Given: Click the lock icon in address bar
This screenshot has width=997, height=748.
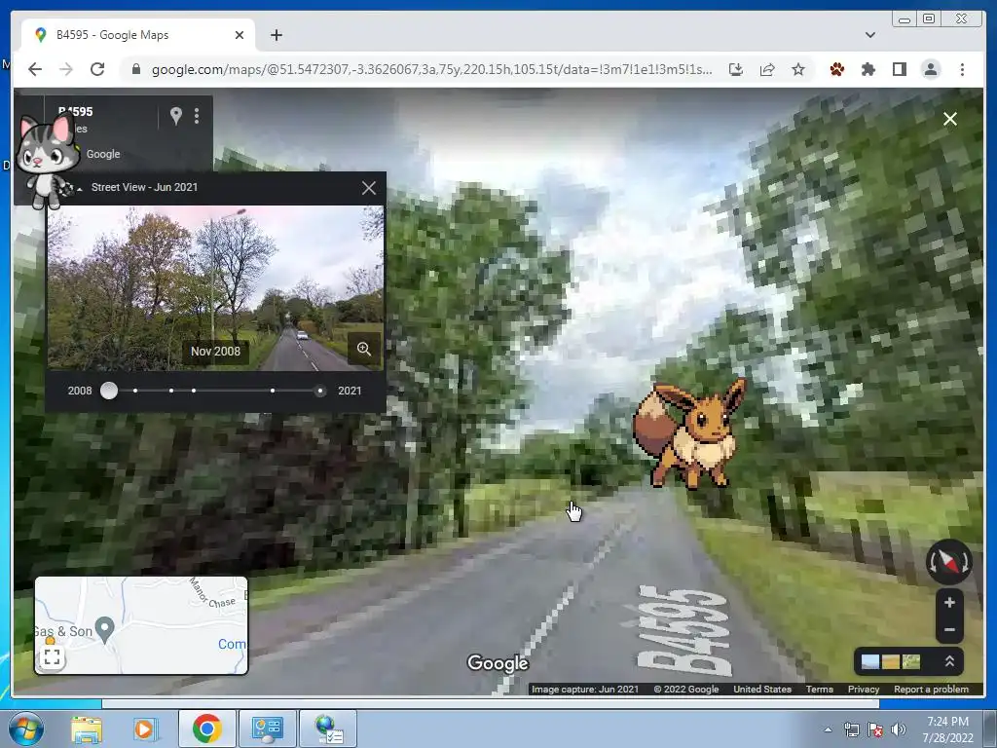Looking at the screenshot, I should point(136,69).
